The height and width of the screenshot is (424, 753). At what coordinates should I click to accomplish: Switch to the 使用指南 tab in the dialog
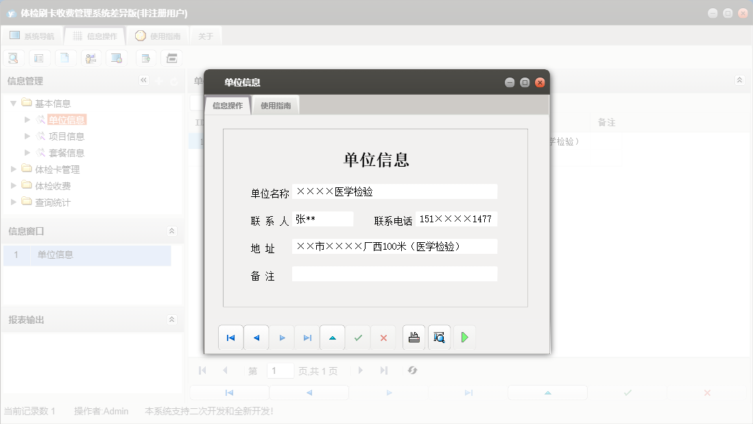pos(276,105)
